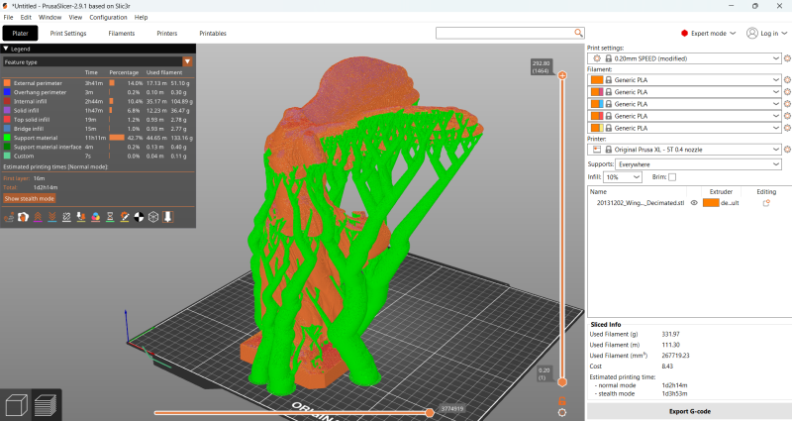The width and height of the screenshot is (792, 421).
Task: Expand the Supports Everywhere dropdown
Action: point(697,163)
